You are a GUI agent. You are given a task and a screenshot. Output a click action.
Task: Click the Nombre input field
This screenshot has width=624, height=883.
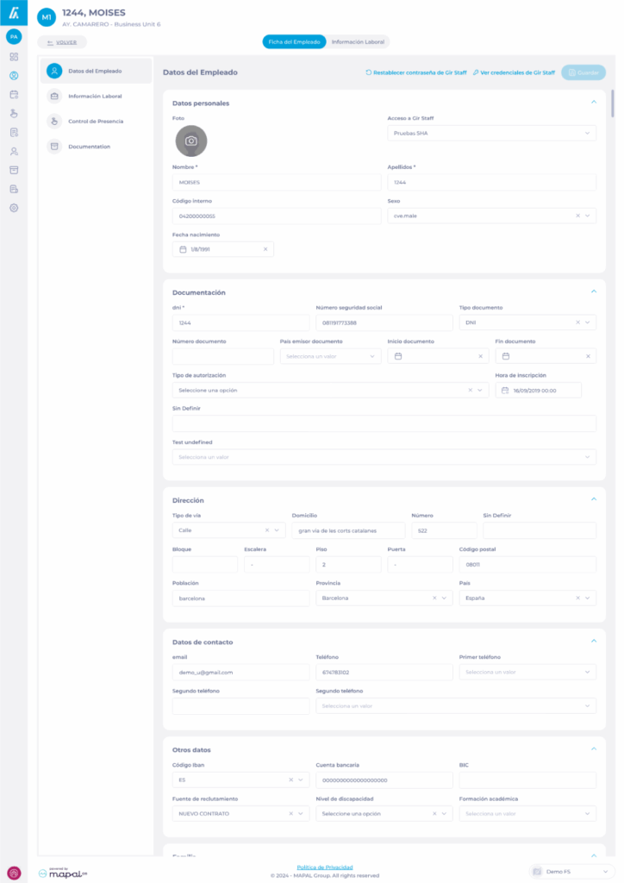pyautogui.click(x=276, y=183)
